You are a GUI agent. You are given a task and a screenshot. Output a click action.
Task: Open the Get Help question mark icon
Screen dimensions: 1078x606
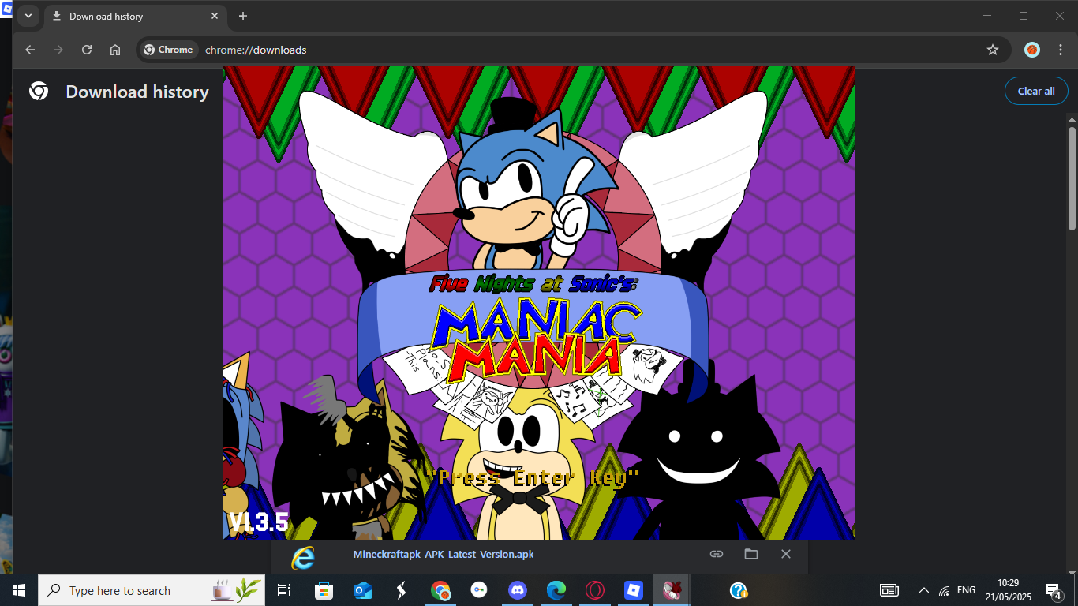pos(739,590)
